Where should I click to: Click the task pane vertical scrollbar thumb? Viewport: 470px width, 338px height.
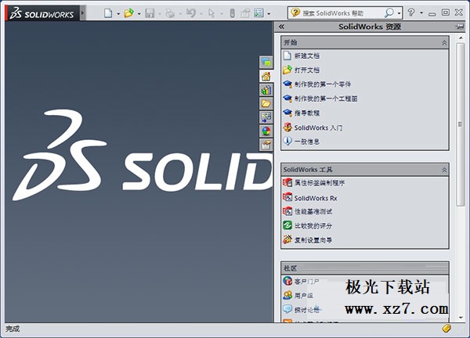point(461,124)
